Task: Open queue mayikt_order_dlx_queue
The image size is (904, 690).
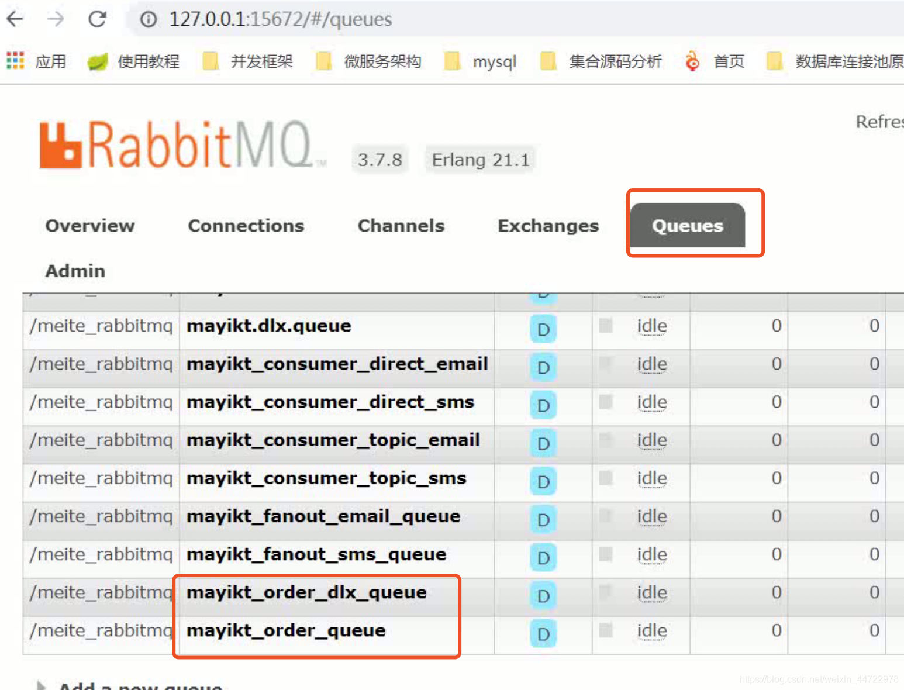Action: pyautogui.click(x=306, y=592)
